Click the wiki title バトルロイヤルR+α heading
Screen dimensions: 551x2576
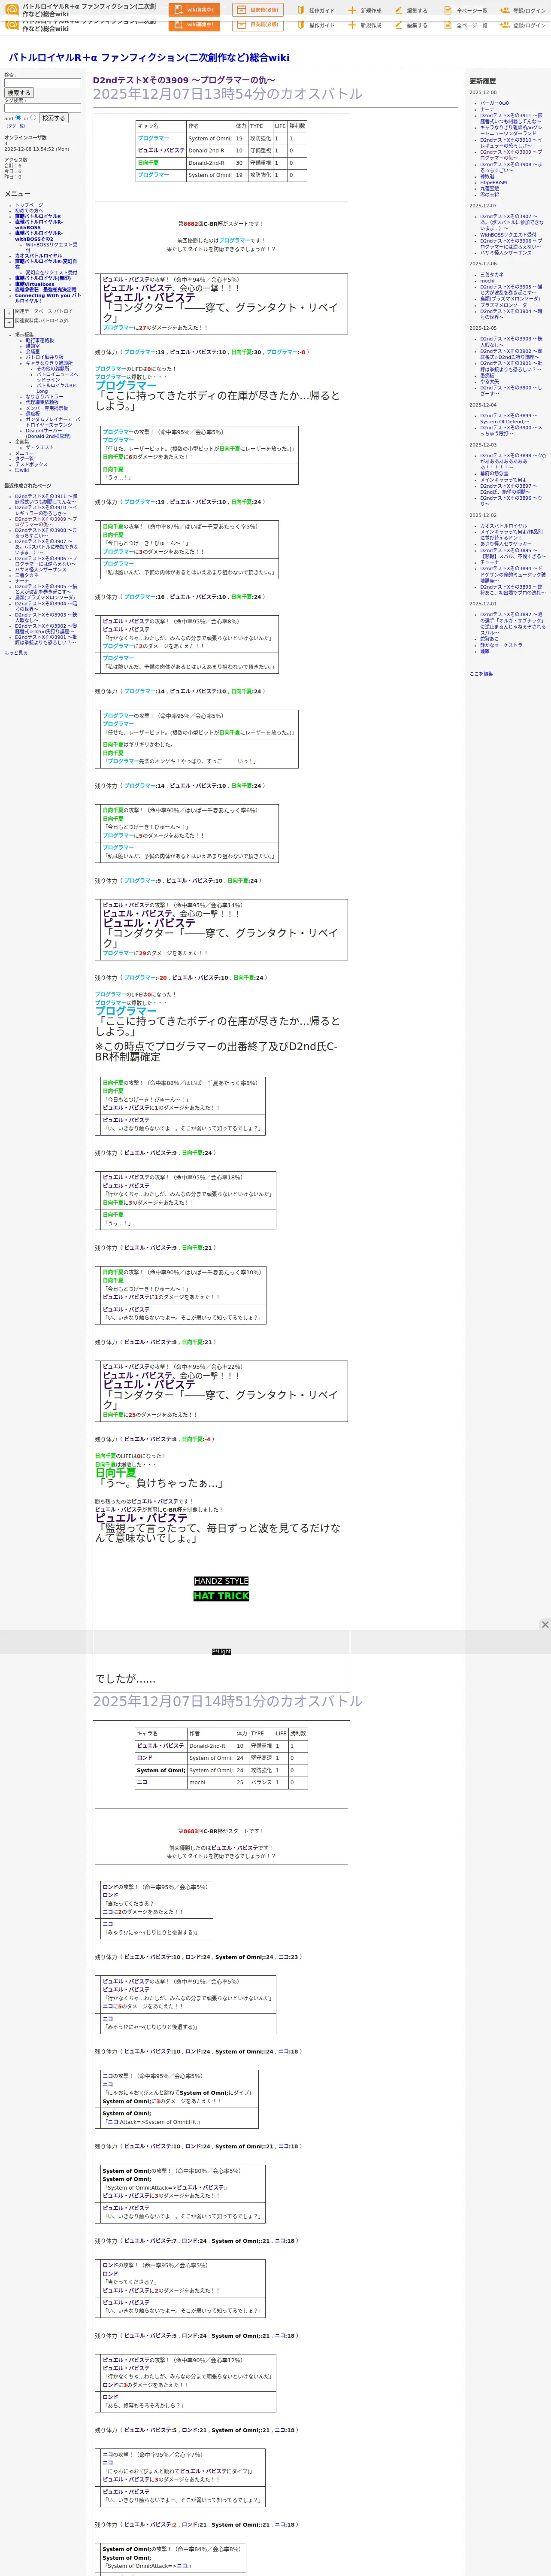tap(149, 58)
